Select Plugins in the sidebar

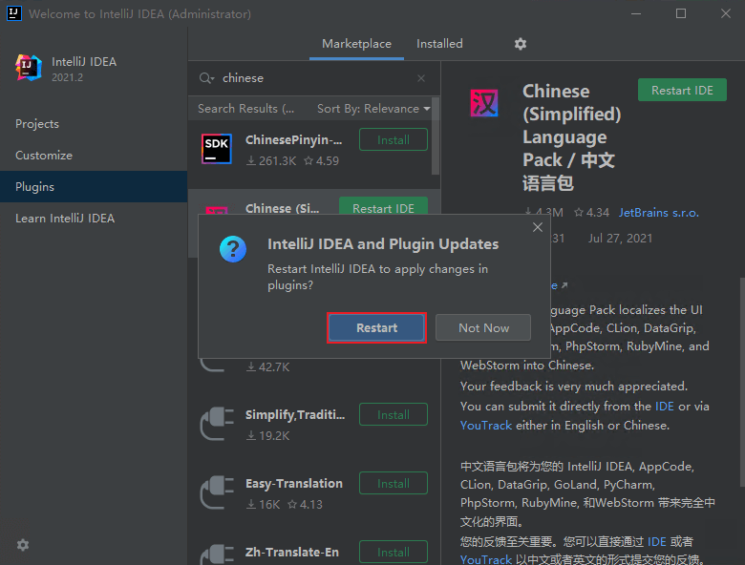(x=94, y=187)
